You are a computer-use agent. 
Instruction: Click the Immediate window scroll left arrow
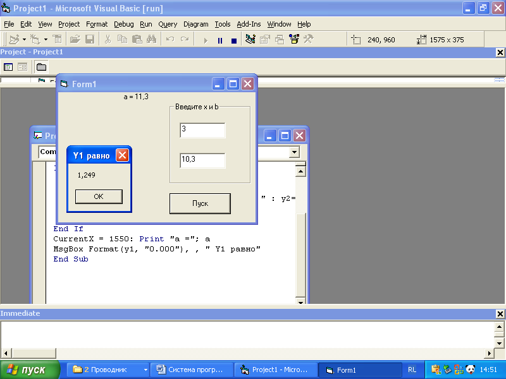(x=6, y=353)
